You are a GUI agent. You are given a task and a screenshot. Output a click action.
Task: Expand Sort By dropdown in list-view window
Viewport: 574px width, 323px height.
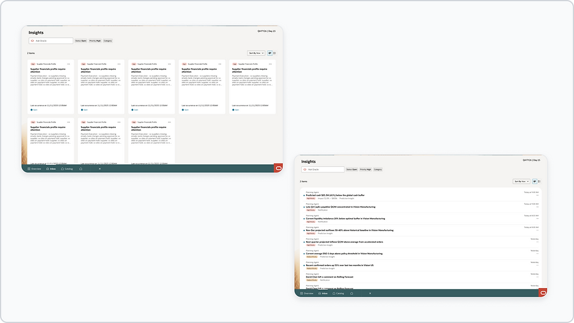click(x=522, y=181)
